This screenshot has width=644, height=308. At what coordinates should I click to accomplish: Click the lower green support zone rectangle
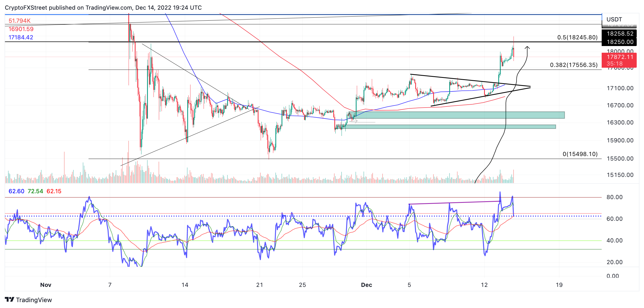[446, 127]
